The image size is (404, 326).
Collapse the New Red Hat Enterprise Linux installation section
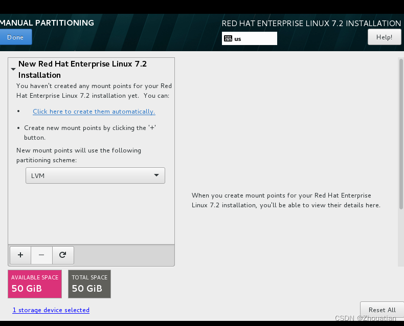(x=13, y=69)
